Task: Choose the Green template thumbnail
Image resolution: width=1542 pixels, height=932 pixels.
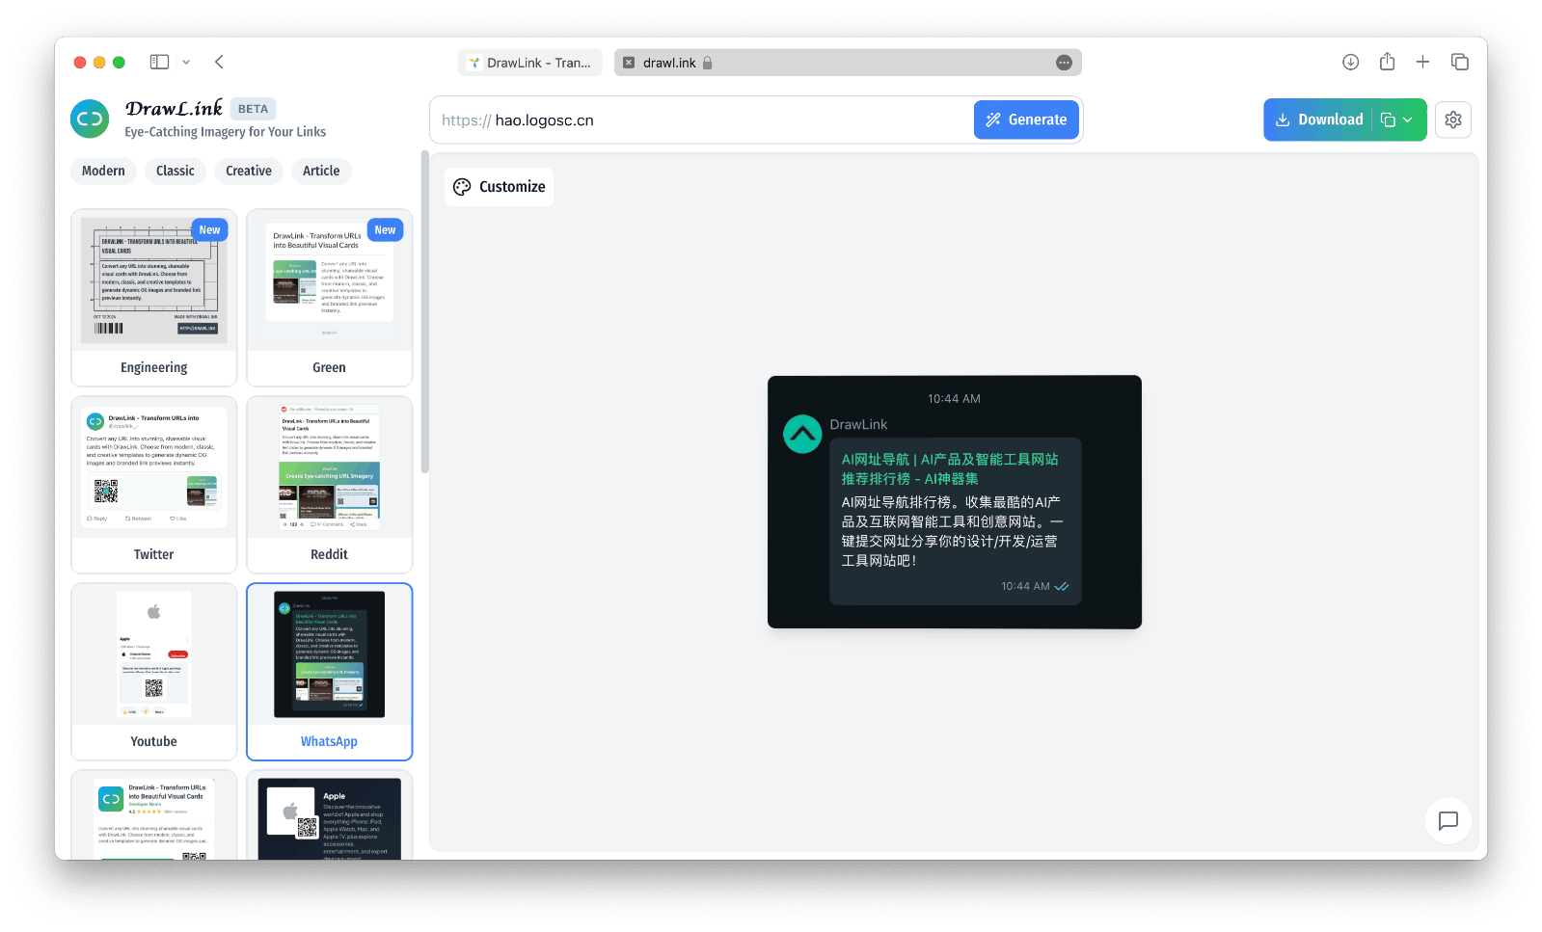Action: click(329, 280)
